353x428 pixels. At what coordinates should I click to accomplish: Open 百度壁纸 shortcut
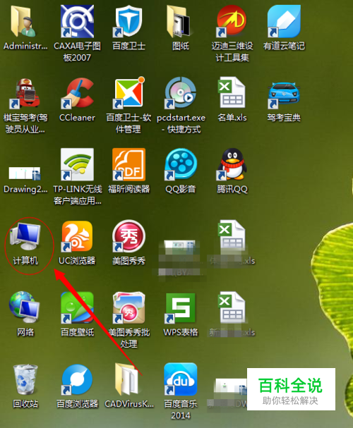click(78, 307)
